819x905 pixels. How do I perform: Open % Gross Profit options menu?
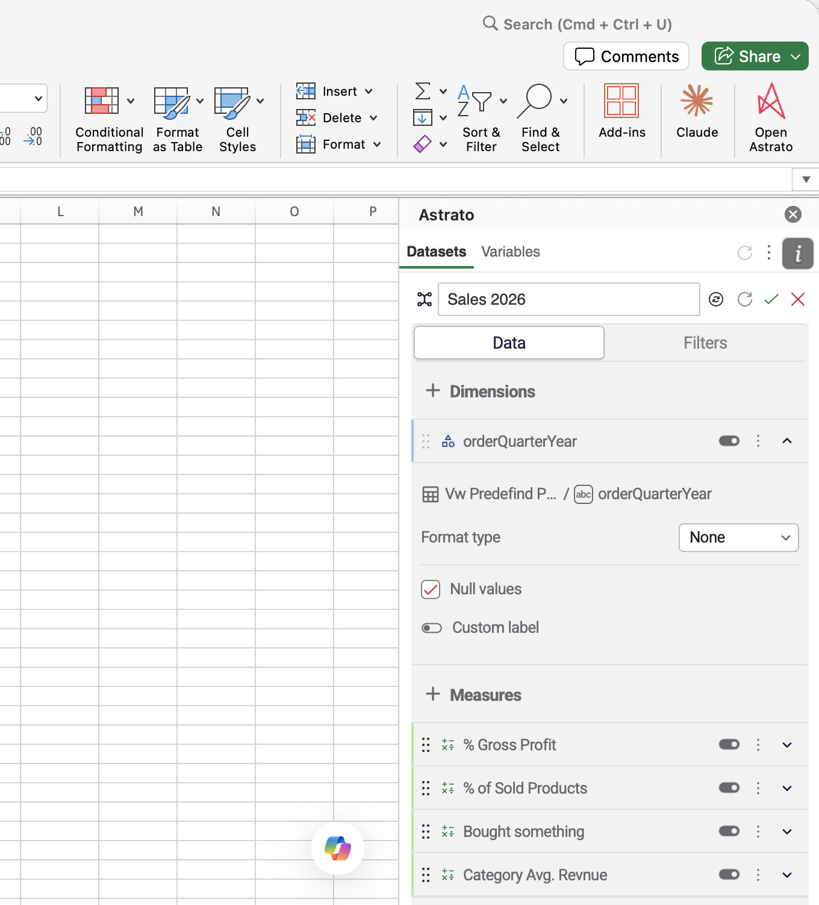coord(758,745)
